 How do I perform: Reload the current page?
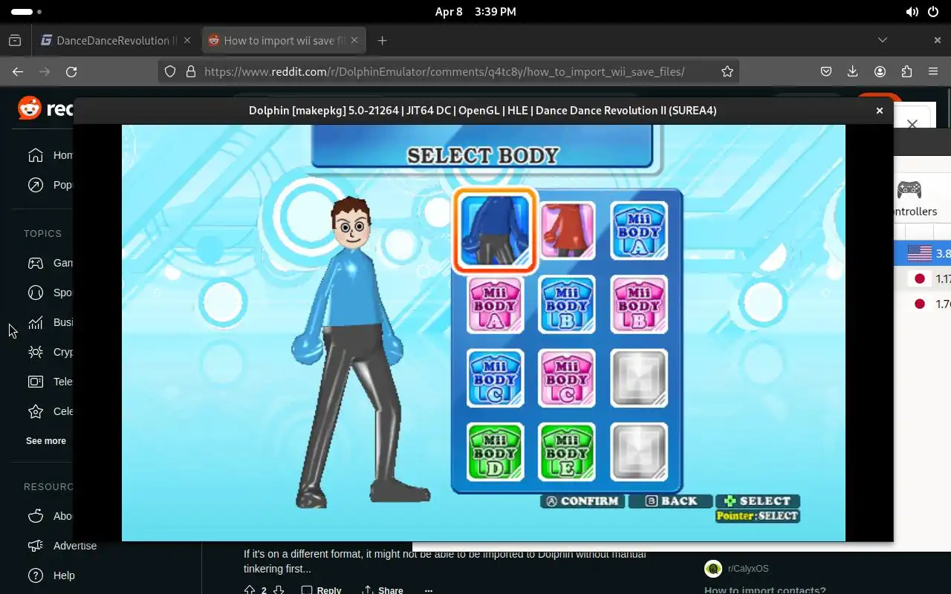click(x=71, y=72)
